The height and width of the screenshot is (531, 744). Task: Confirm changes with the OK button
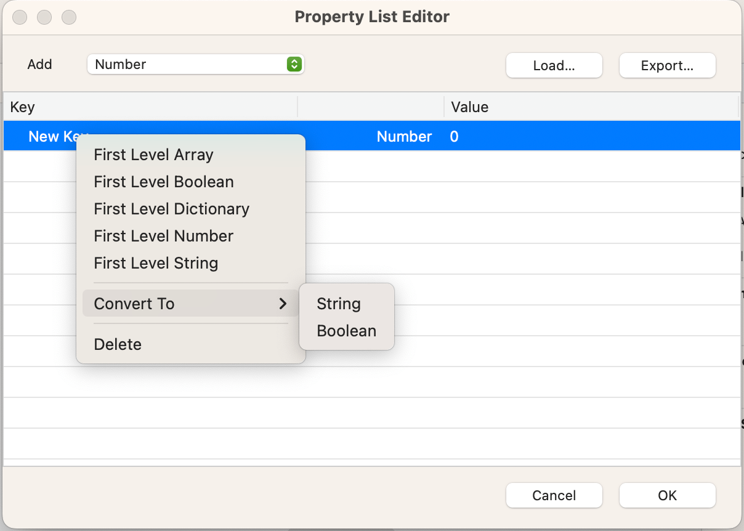667,495
